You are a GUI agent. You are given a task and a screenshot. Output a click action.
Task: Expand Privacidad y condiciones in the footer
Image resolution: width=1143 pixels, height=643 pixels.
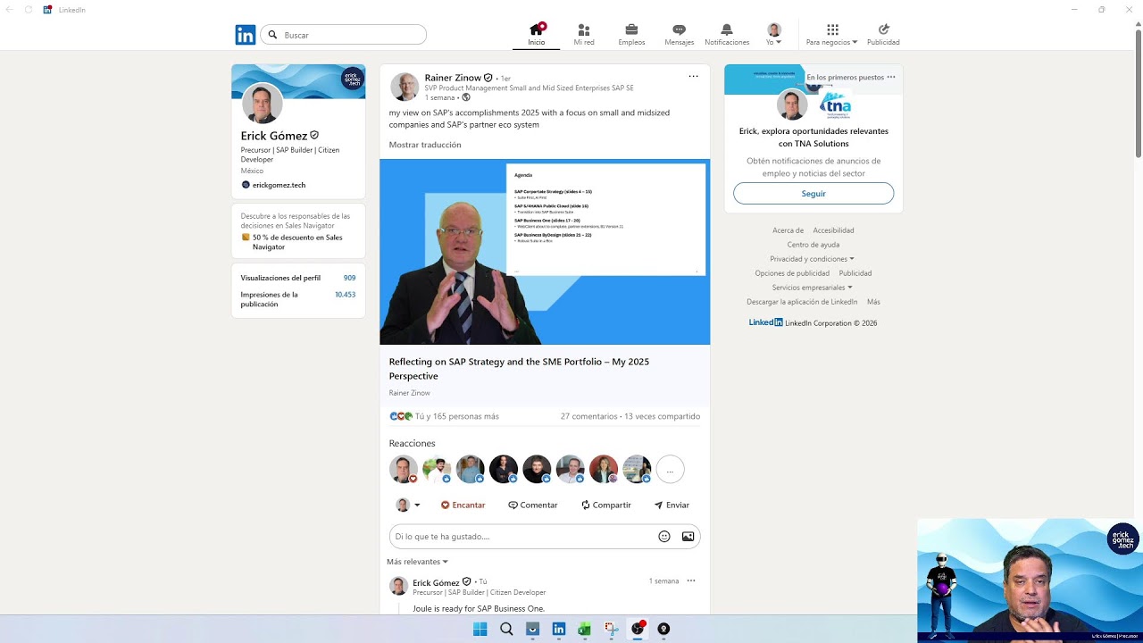(x=812, y=259)
